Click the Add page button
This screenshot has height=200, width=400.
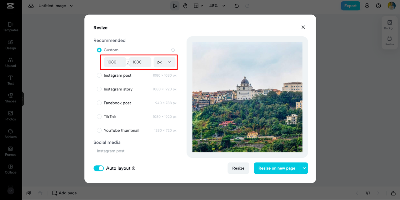pos(64,193)
